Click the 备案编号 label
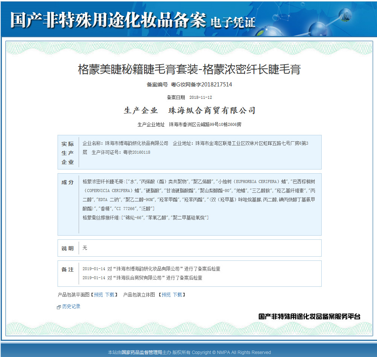This screenshot has height=357, width=377. 157,85
